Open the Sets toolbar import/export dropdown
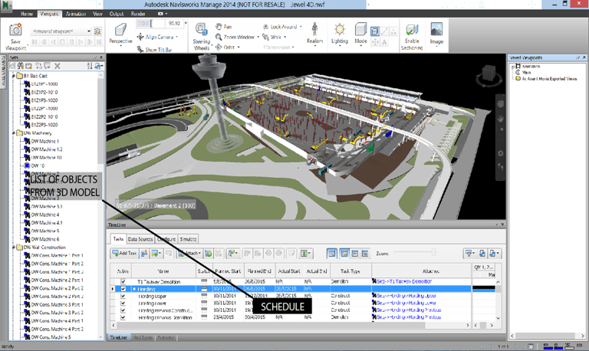Viewport: 589px width, 351px height. (x=99, y=66)
